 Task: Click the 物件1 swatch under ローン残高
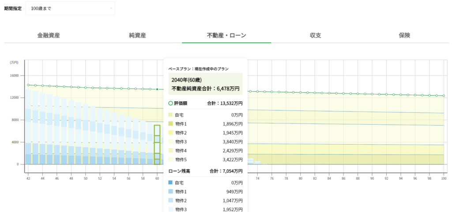171,192
